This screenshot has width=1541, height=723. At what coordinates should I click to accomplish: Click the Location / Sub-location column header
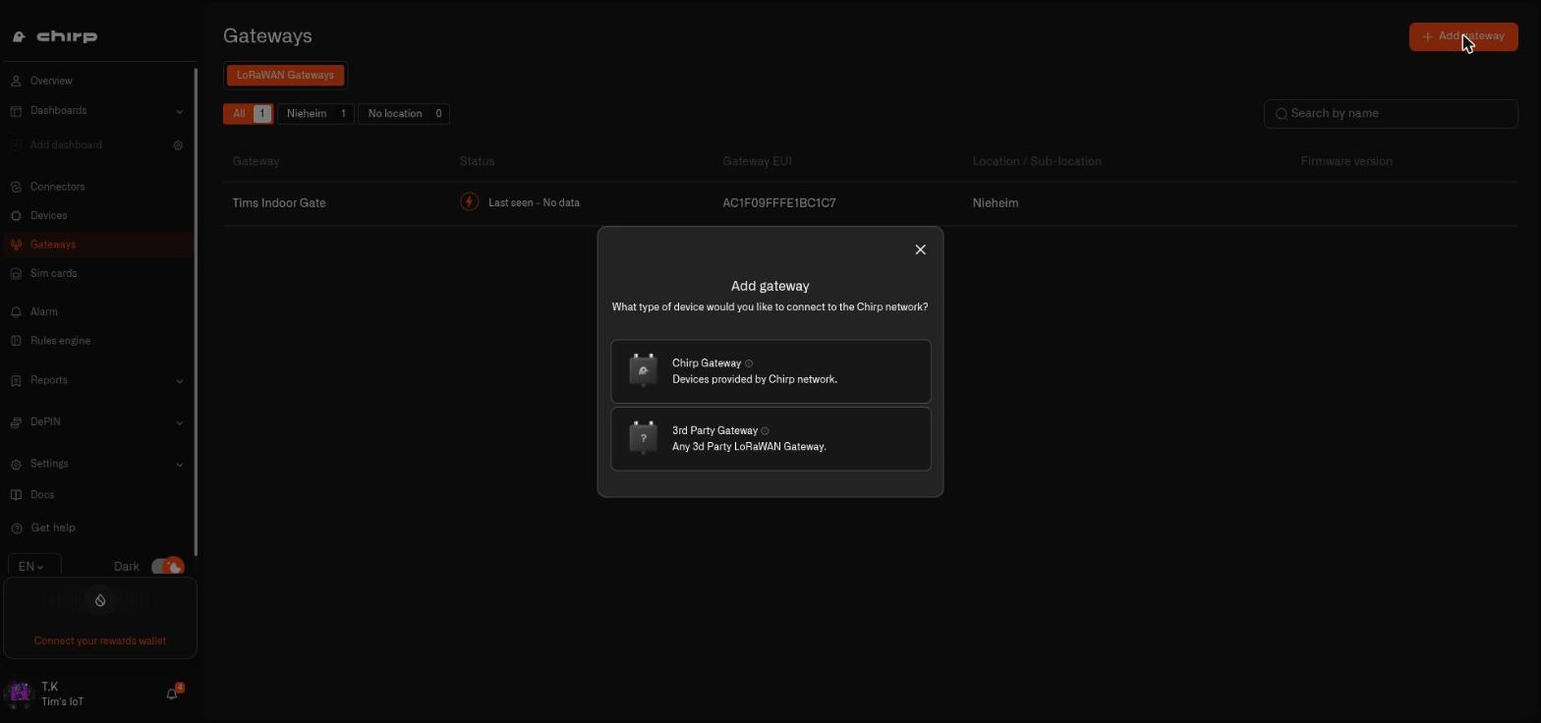(x=1037, y=161)
